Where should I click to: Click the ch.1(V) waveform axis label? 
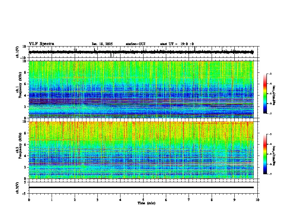[18, 52]
